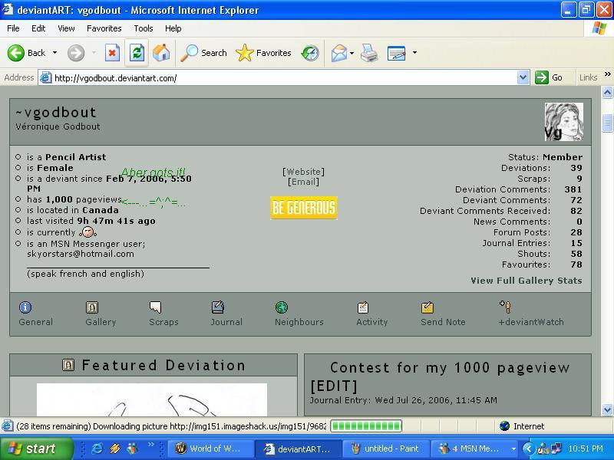Click the system clock showing 10:51 PM
Viewport: 614px width, 460px height.
[x=585, y=449]
